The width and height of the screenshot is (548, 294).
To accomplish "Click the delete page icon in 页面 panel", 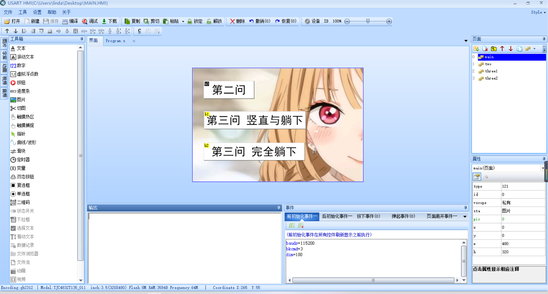I will pos(485,49).
